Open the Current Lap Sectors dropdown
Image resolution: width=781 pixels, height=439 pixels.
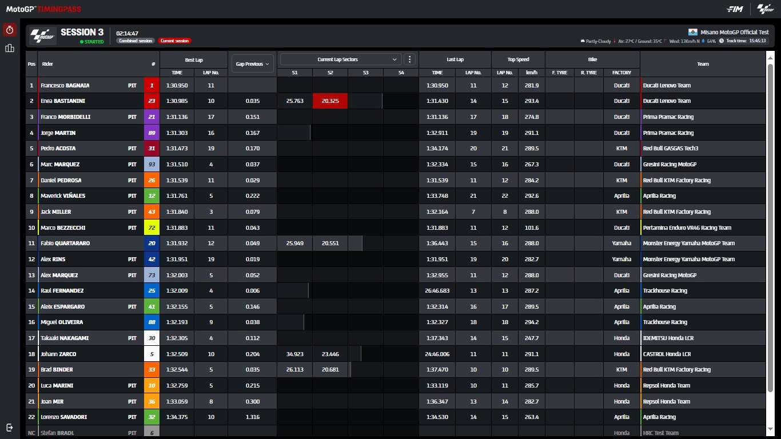341,59
